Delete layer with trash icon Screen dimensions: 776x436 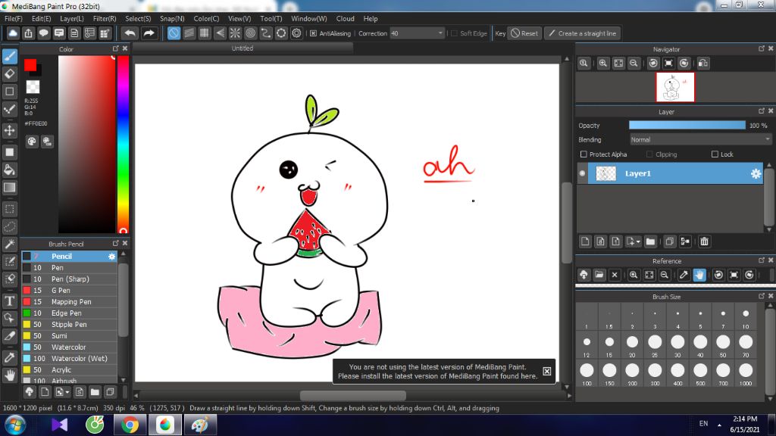coord(704,241)
